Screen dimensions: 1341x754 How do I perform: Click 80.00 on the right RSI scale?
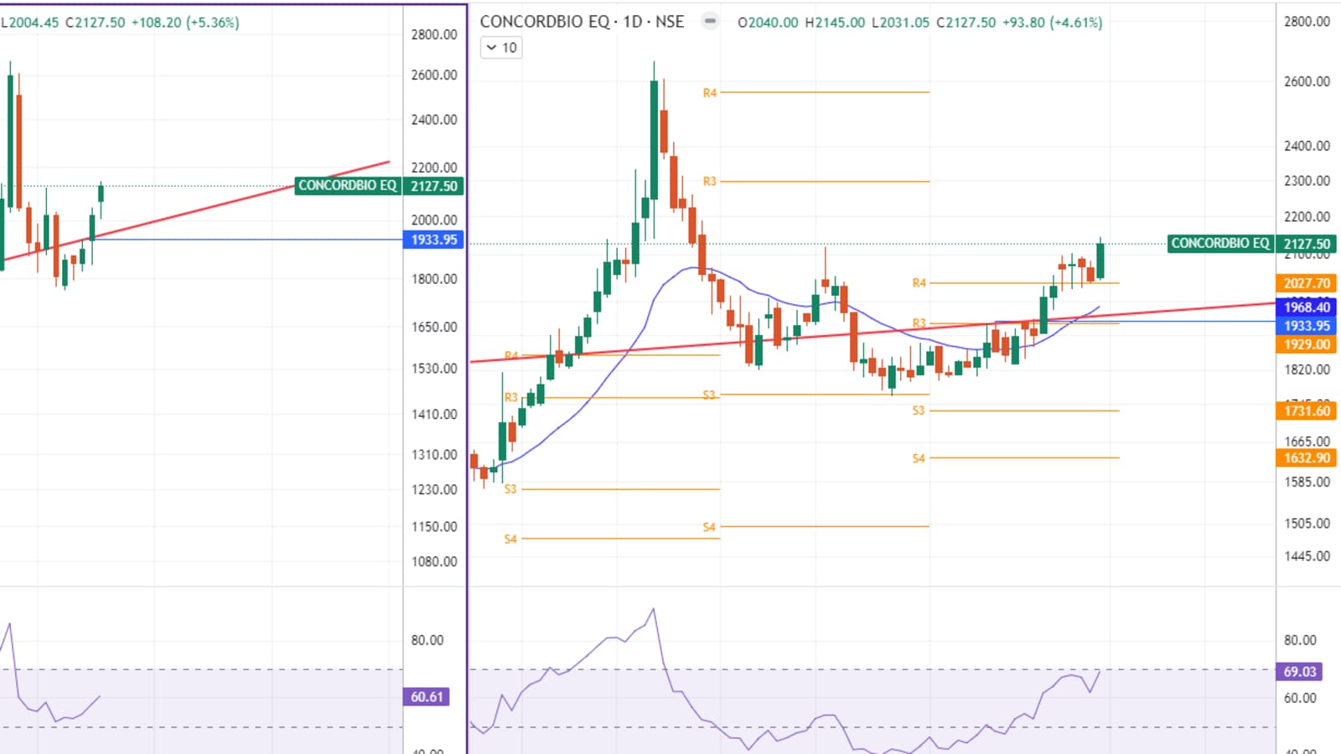[1300, 640]
